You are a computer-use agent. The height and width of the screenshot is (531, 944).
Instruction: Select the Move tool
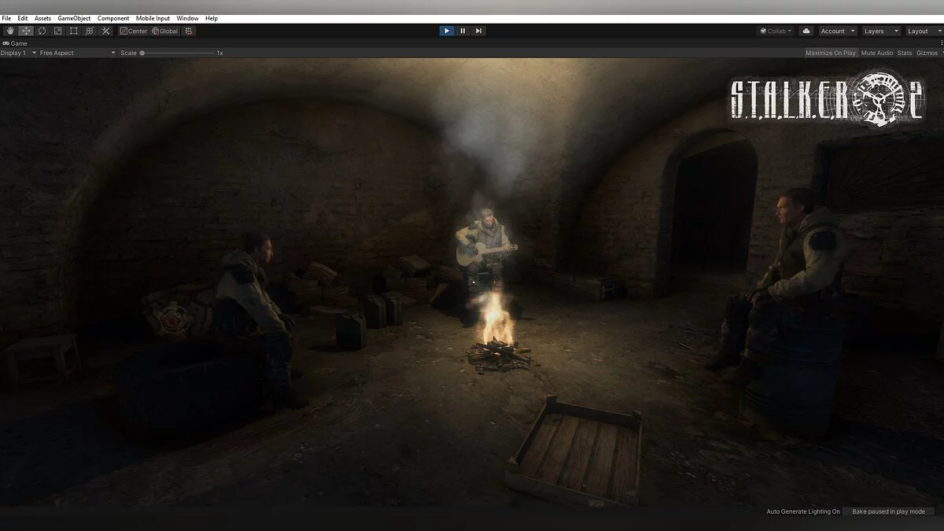pyautogui.click(x=26, y=31)
